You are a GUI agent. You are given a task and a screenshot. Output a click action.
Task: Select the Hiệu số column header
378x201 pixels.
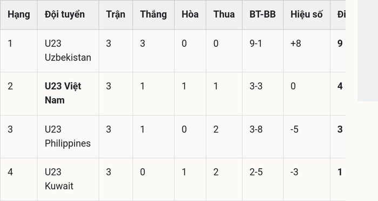point(306,15)
